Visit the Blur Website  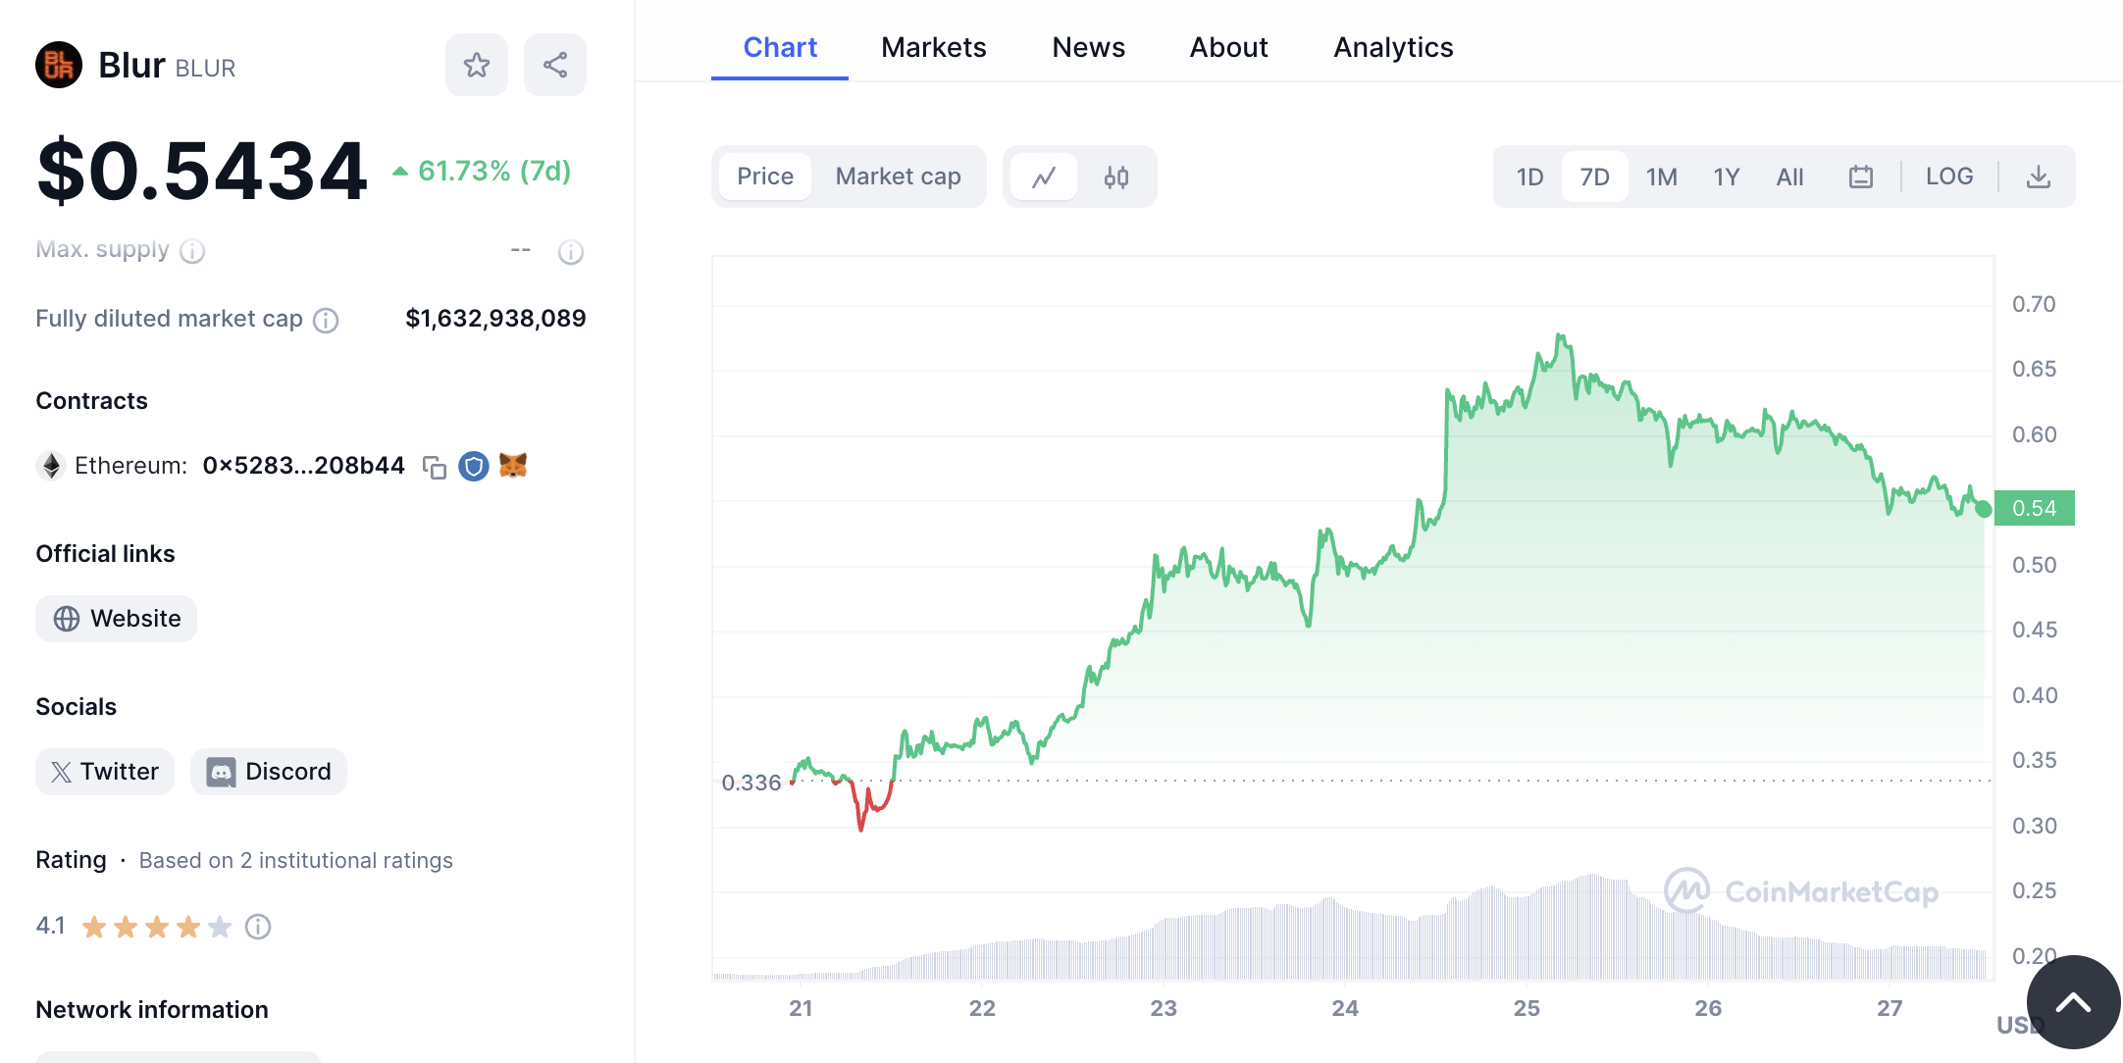pos(116,619)
